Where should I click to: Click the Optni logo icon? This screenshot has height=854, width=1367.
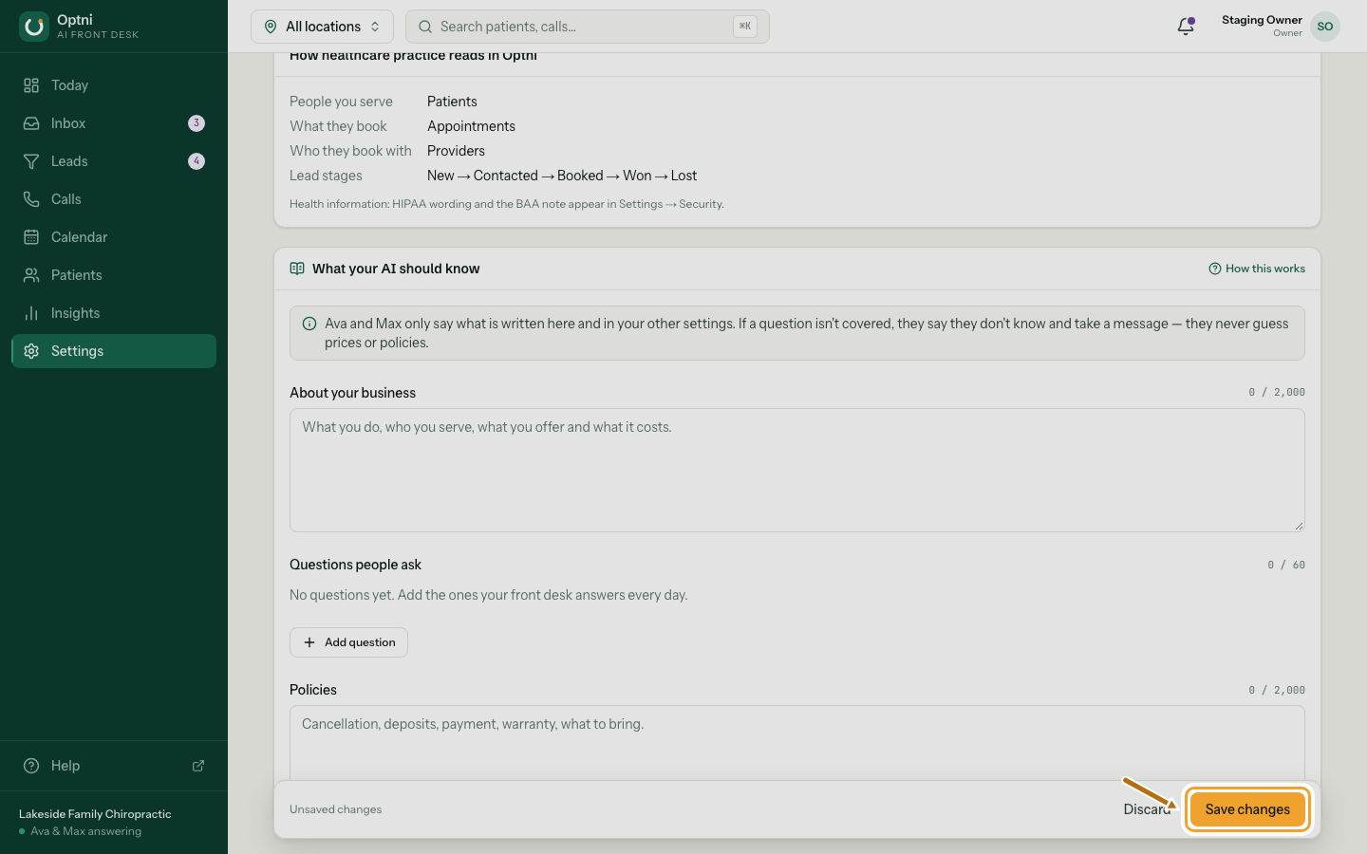click(34, 27)
